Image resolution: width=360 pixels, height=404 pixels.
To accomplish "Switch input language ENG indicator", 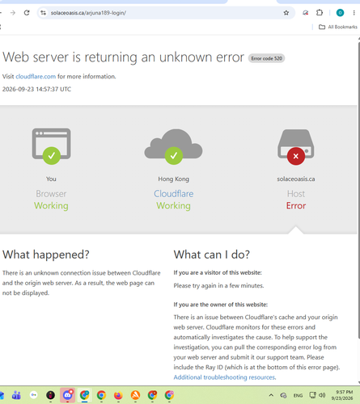I will (x=298, y=395).
